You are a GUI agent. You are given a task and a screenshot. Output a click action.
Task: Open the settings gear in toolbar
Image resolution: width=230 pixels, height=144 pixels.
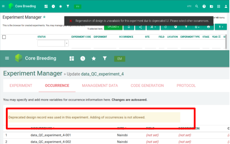176,27
